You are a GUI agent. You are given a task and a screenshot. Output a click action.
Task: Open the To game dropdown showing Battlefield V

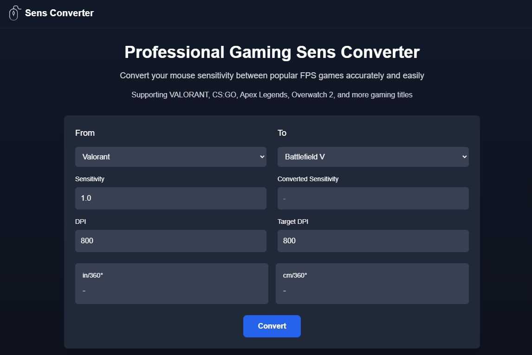click(x=373, y=157)
